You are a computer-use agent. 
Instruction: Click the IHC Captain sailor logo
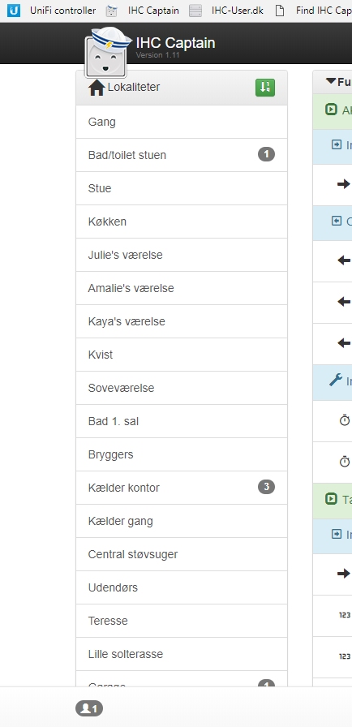(107, 52)
